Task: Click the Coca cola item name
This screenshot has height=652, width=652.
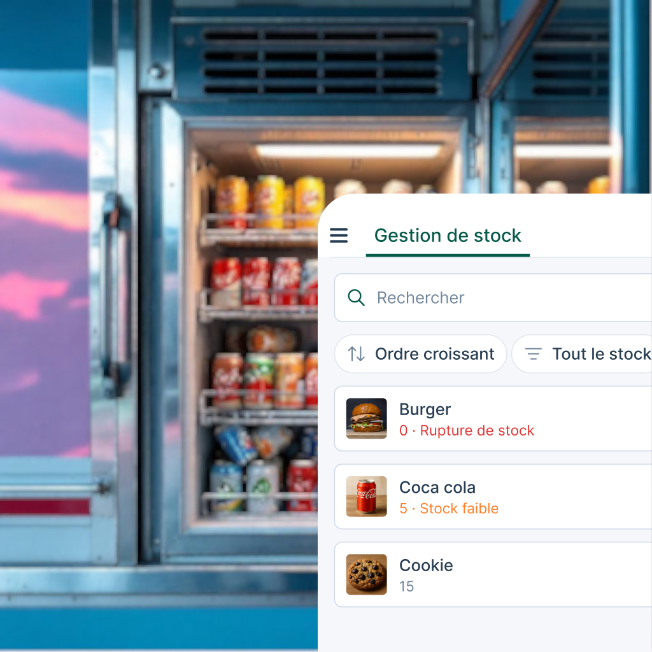Action: point(437,487)
